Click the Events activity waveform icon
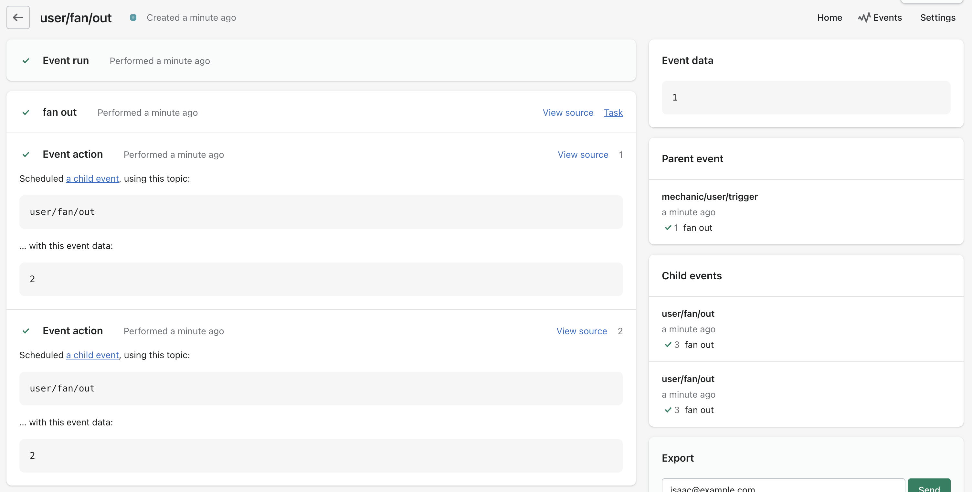This screenshot has height=492, width=972. coord(864,17)
